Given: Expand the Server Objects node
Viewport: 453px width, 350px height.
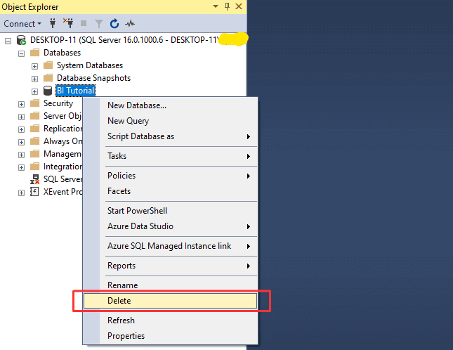Looking at the screenshot, I should click(x=21, y=117).
